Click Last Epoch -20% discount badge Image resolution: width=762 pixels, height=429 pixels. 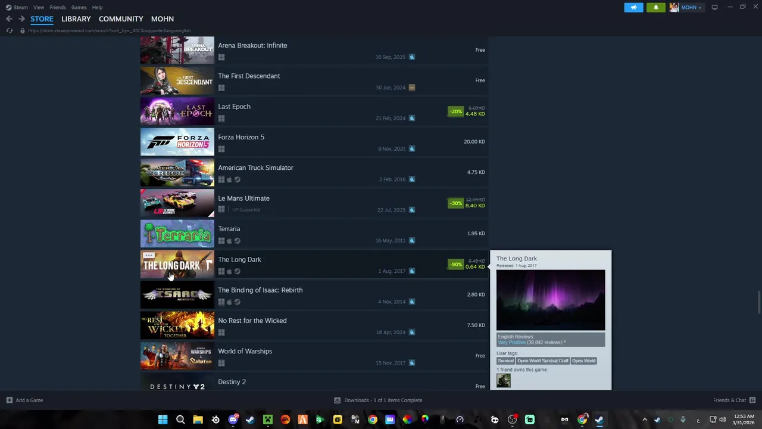pos(455,111)
